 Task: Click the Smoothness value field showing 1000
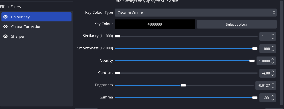tap(266, 49)
